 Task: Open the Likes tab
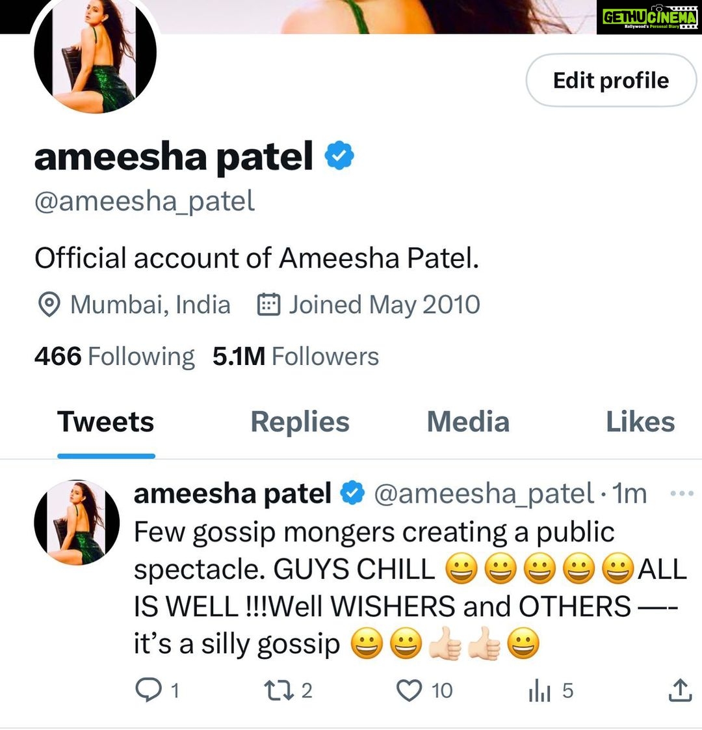pos(640,422)
